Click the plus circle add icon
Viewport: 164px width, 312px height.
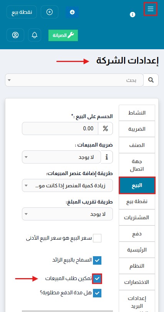(50, 12)
